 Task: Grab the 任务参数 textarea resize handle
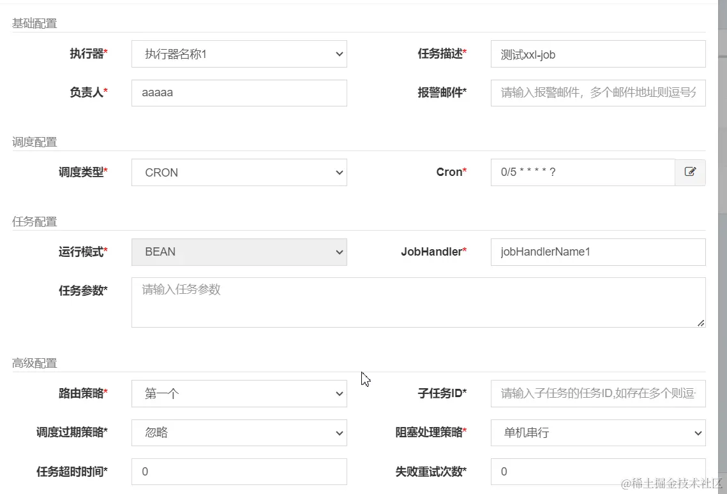[701, 323]
